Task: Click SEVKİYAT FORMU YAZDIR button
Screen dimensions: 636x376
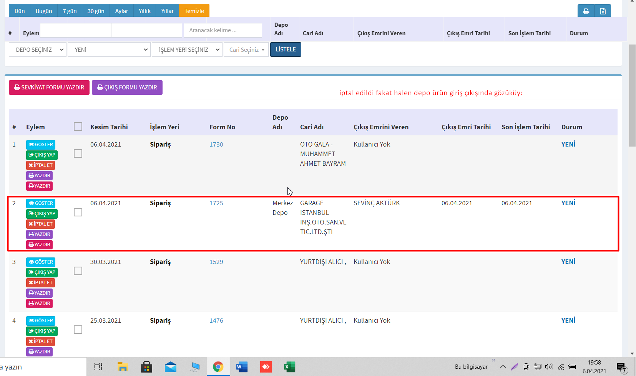Action: [x=49, y=87]
